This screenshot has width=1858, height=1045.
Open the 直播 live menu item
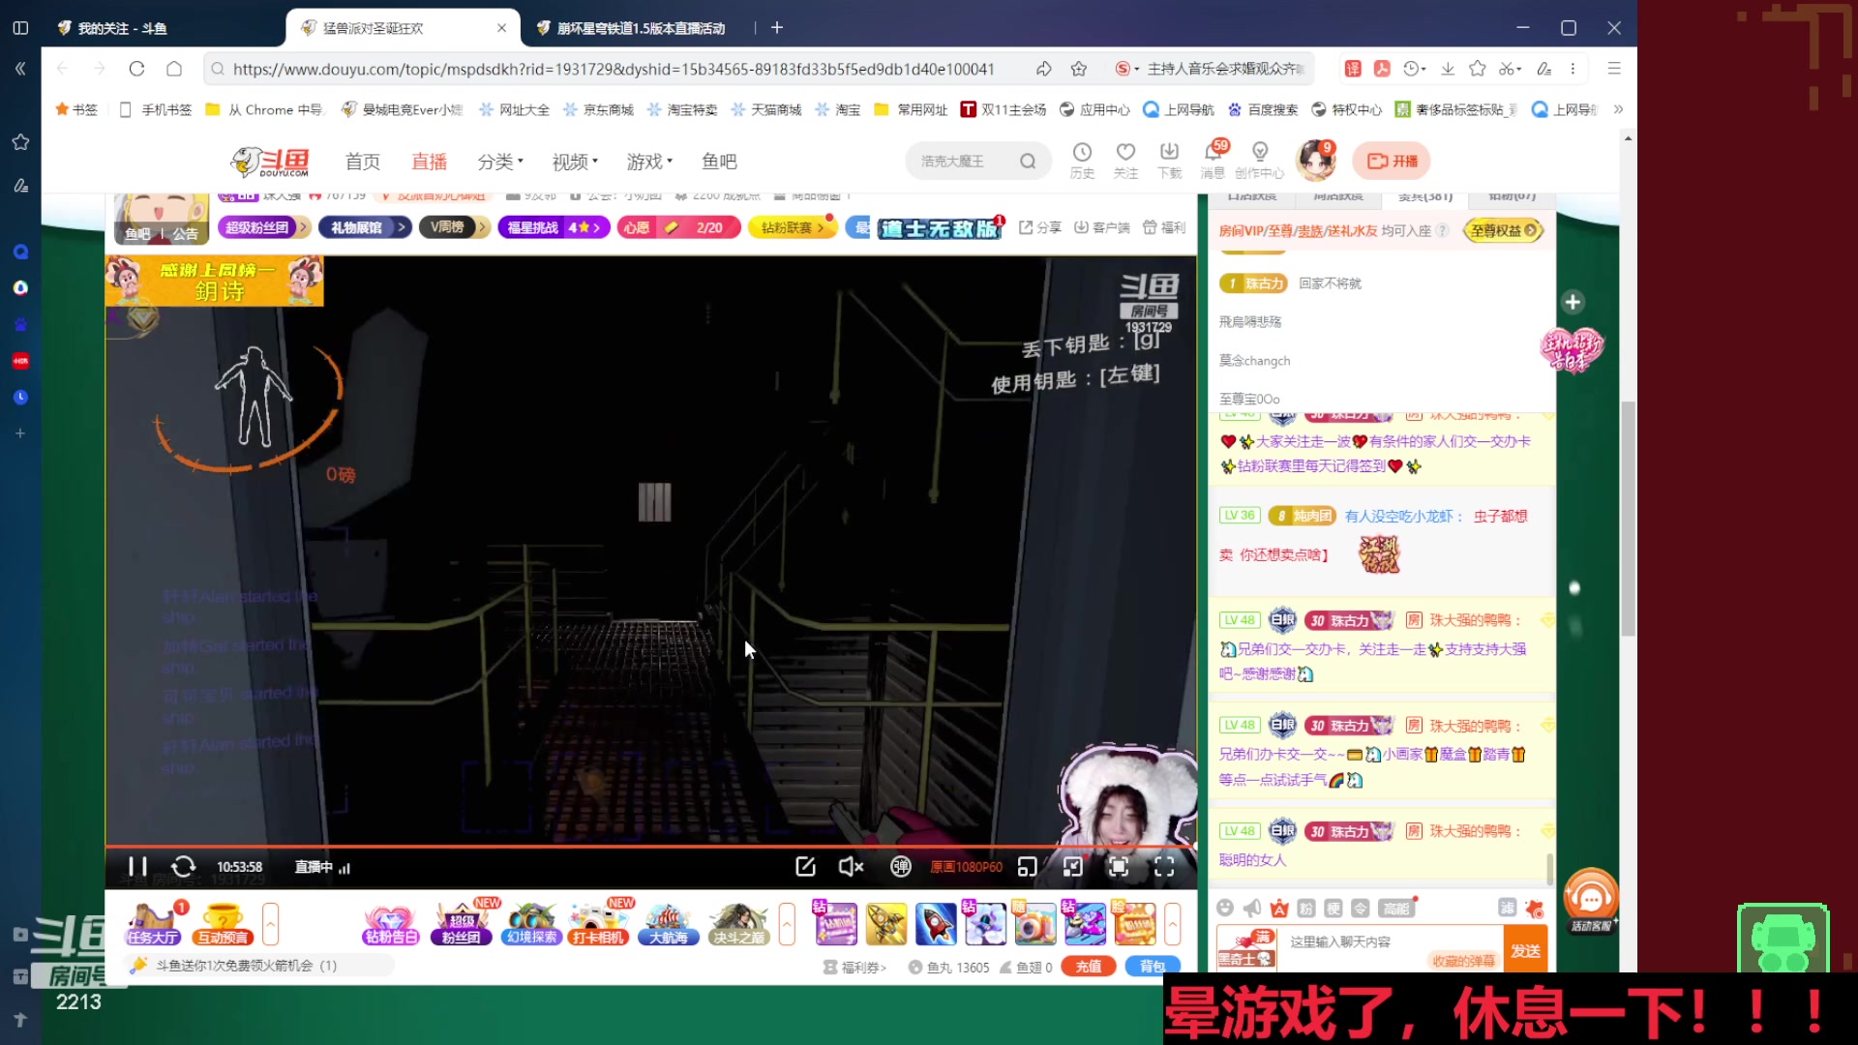pyautogui.click(x=429, y=161)
